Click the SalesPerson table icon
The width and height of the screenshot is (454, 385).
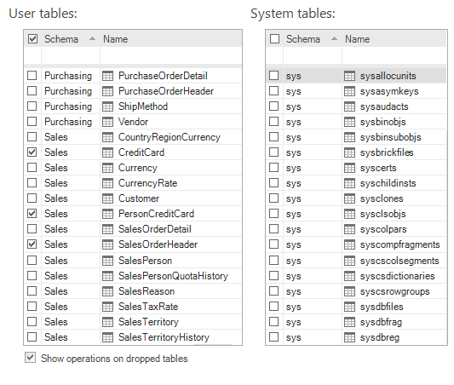click(x=107, y=261)
